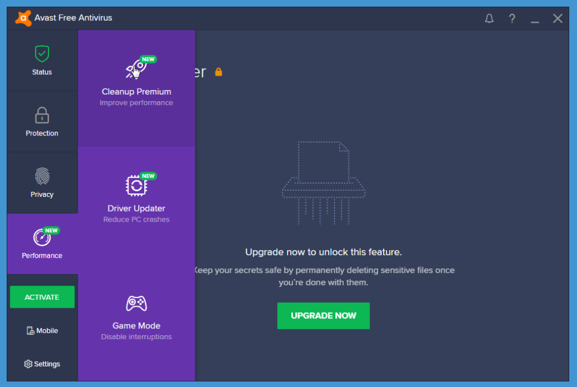Click the NEW badge on Driver Updater
This screenshot has height=387, width=577.
pyautogui.click(x=148, y=176)
